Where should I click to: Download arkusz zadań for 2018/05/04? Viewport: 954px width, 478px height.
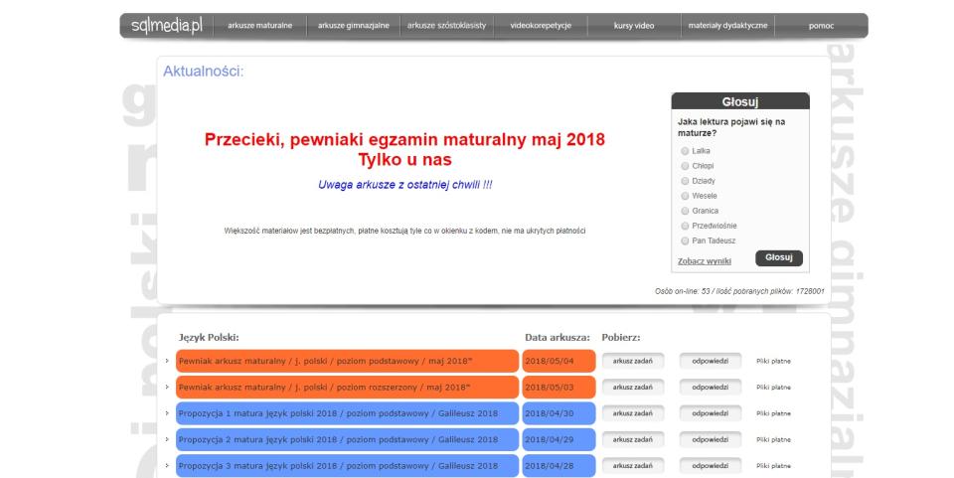coord(631,361)
